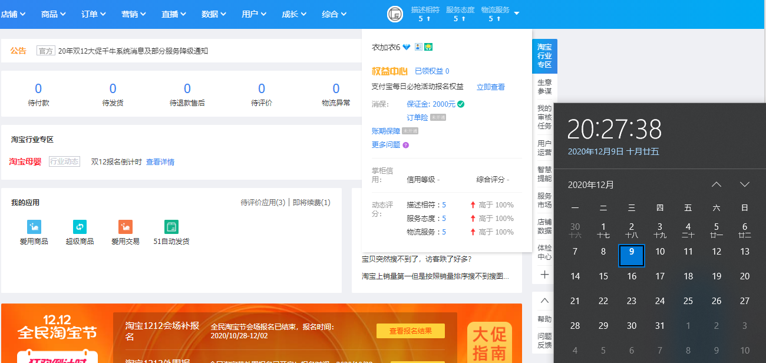Click the blue diamond icon beside 衣加衣6
Image resolution: width=766 pixels, height=363 pixels.
tap(407, 47)
